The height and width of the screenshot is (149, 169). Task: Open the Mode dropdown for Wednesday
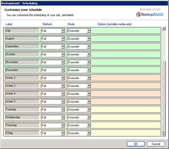point(79,117)
